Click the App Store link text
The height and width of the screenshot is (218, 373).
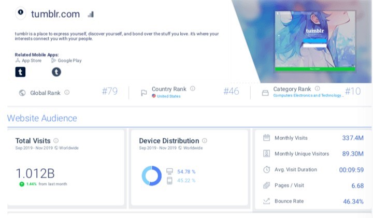coord(32,61)
